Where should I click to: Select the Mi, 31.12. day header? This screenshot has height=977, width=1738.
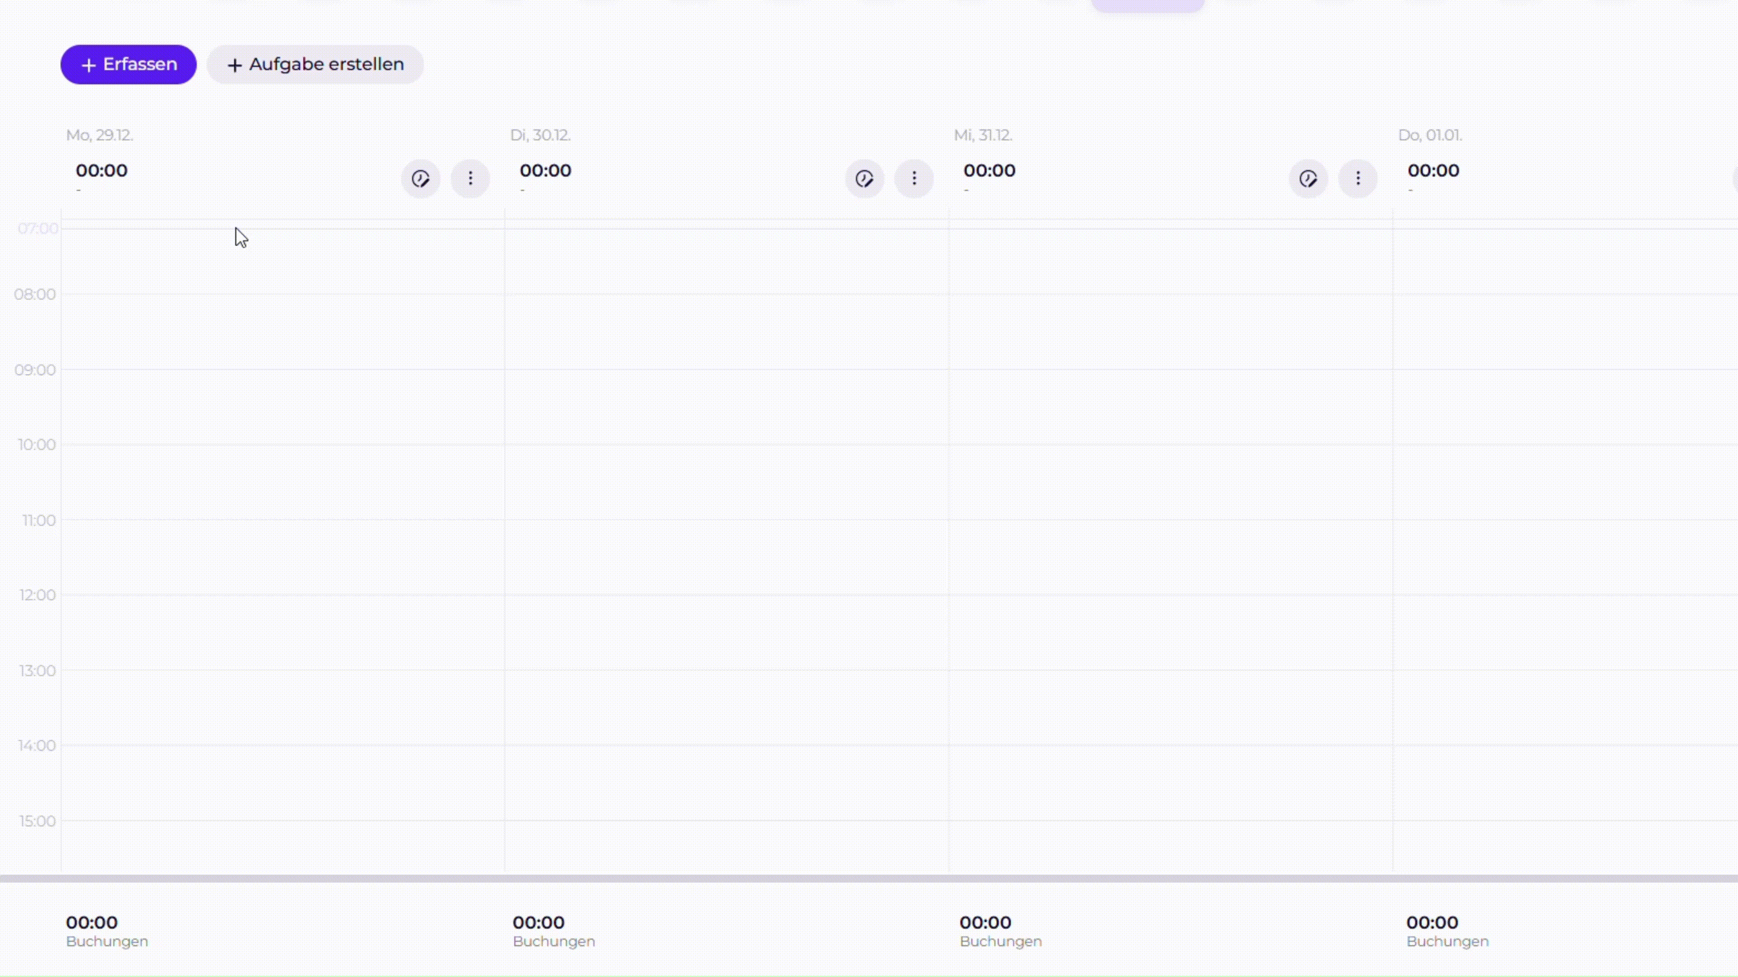click(x=983, y=135)
